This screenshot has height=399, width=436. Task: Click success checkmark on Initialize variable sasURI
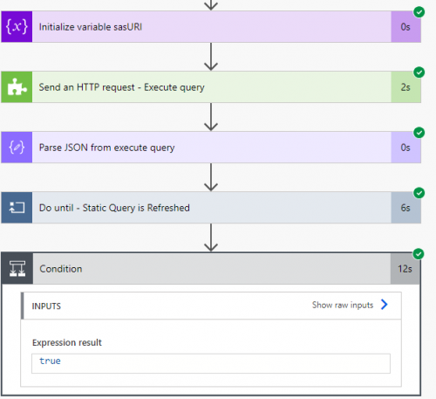tap(419, 12)
